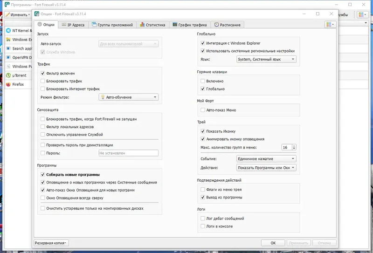Maximize the Options dialog window
This screenshot has width=373, height=253.
[318, 14]
